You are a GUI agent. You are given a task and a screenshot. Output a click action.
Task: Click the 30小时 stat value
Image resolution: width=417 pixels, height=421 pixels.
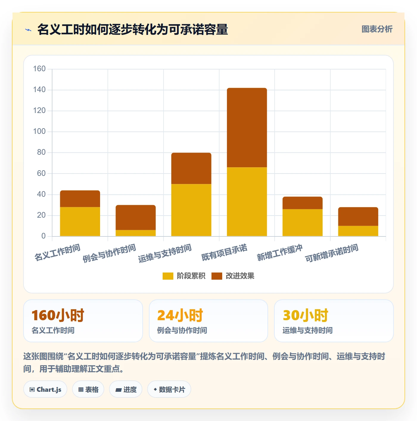tap(305, 315)
